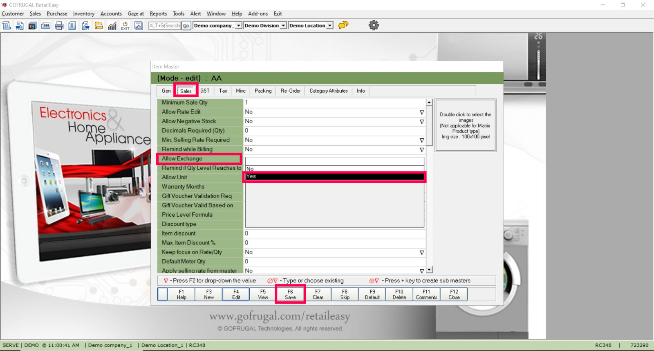Click the ALT+G Search input box
Screen dimensions: 654x351
[x=164, y=26]
